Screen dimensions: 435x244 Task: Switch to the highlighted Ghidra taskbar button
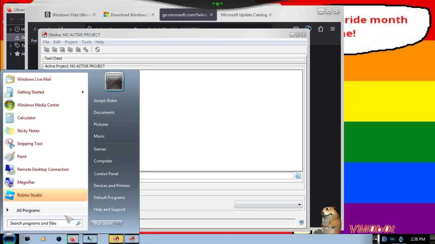pos(116,239)
